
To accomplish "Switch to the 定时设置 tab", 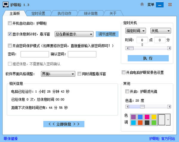I will click(x=38, y=13).
